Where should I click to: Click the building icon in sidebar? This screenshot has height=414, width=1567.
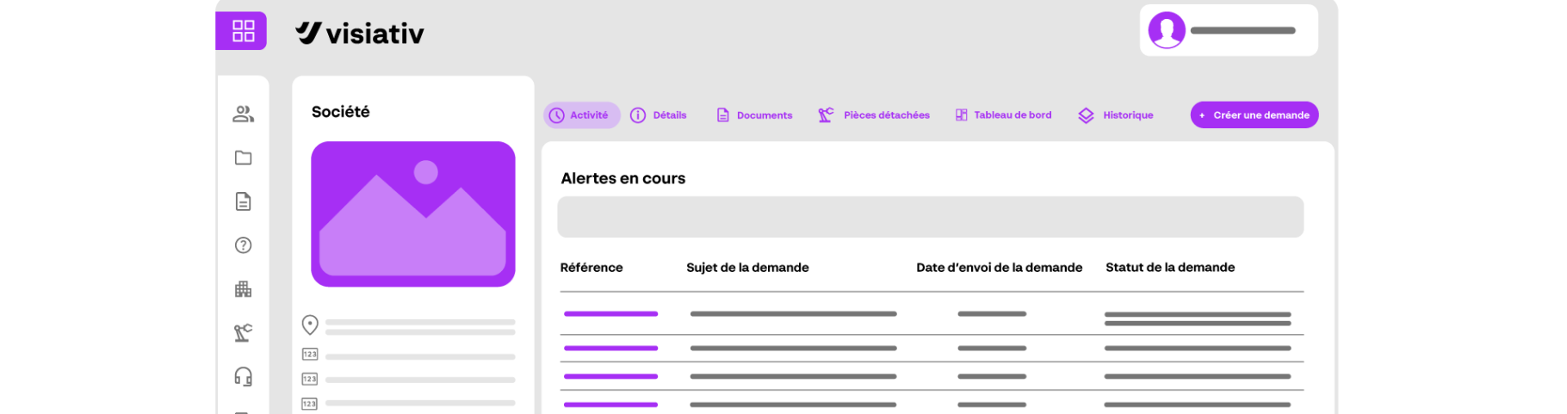pyautogui.click(x=243, y=289)
